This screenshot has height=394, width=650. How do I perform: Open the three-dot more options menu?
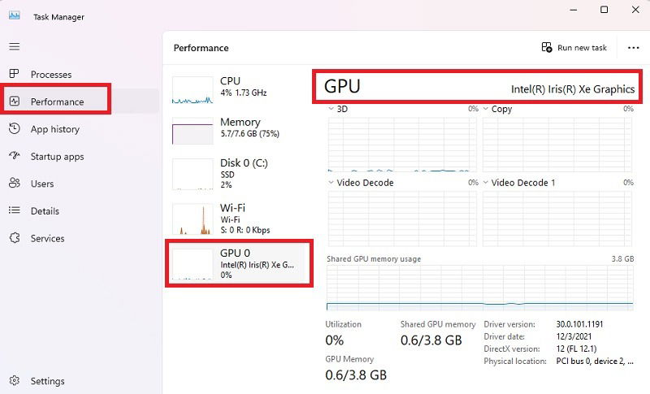point(633,48)
